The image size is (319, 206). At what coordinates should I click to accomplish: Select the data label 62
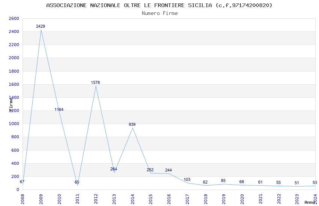pyautogui.click(x=205, y=182)
